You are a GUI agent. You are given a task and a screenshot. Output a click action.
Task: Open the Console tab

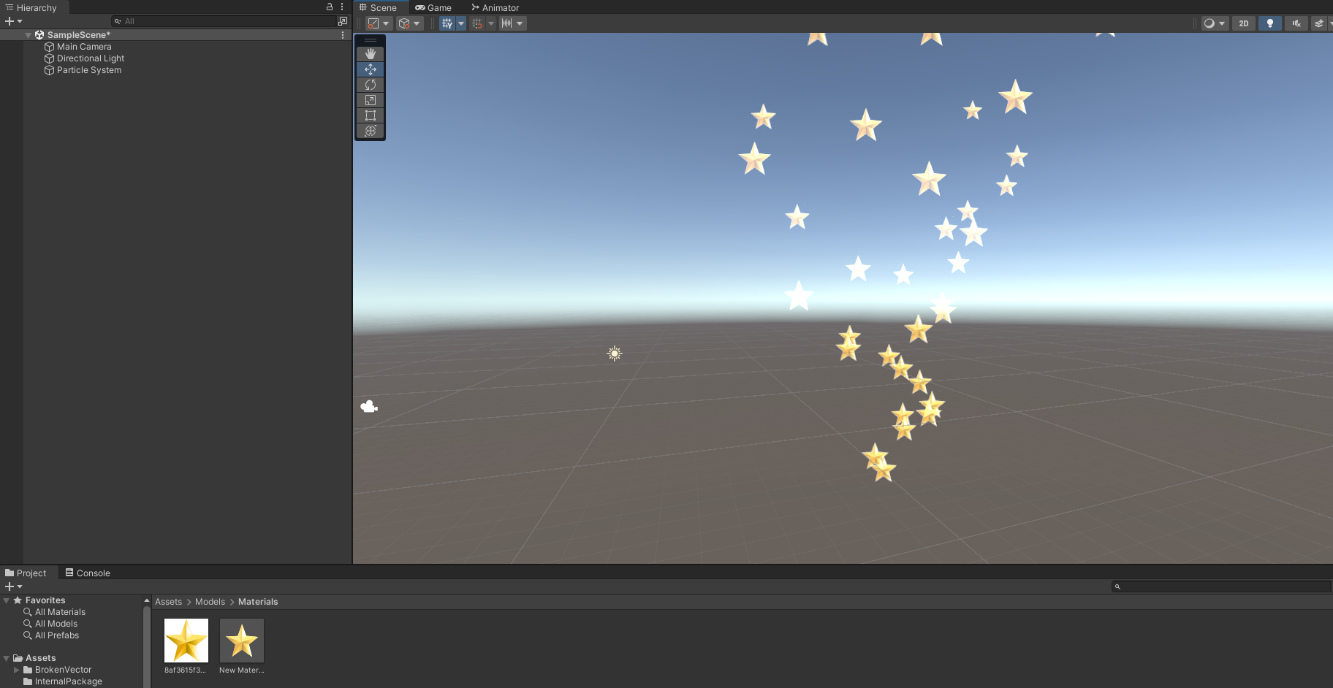click(x=87, y=573)
